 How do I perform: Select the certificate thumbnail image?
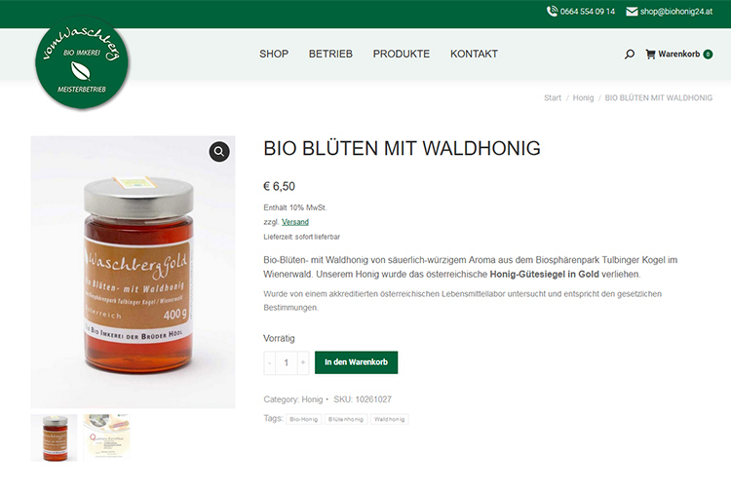106,437
